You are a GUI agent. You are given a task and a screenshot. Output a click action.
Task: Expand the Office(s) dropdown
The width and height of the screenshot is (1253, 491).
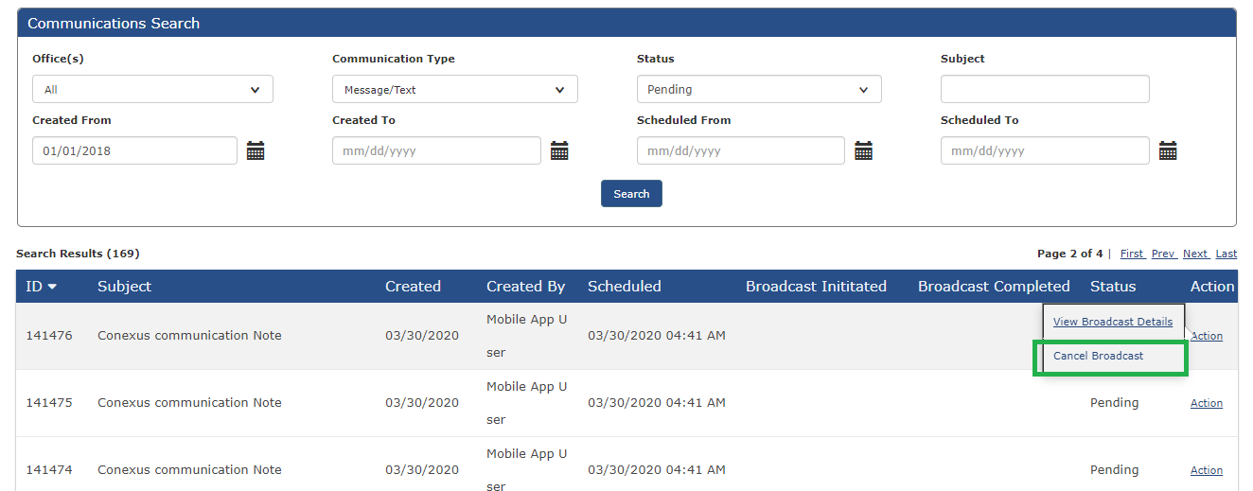(x=152, y=90)
